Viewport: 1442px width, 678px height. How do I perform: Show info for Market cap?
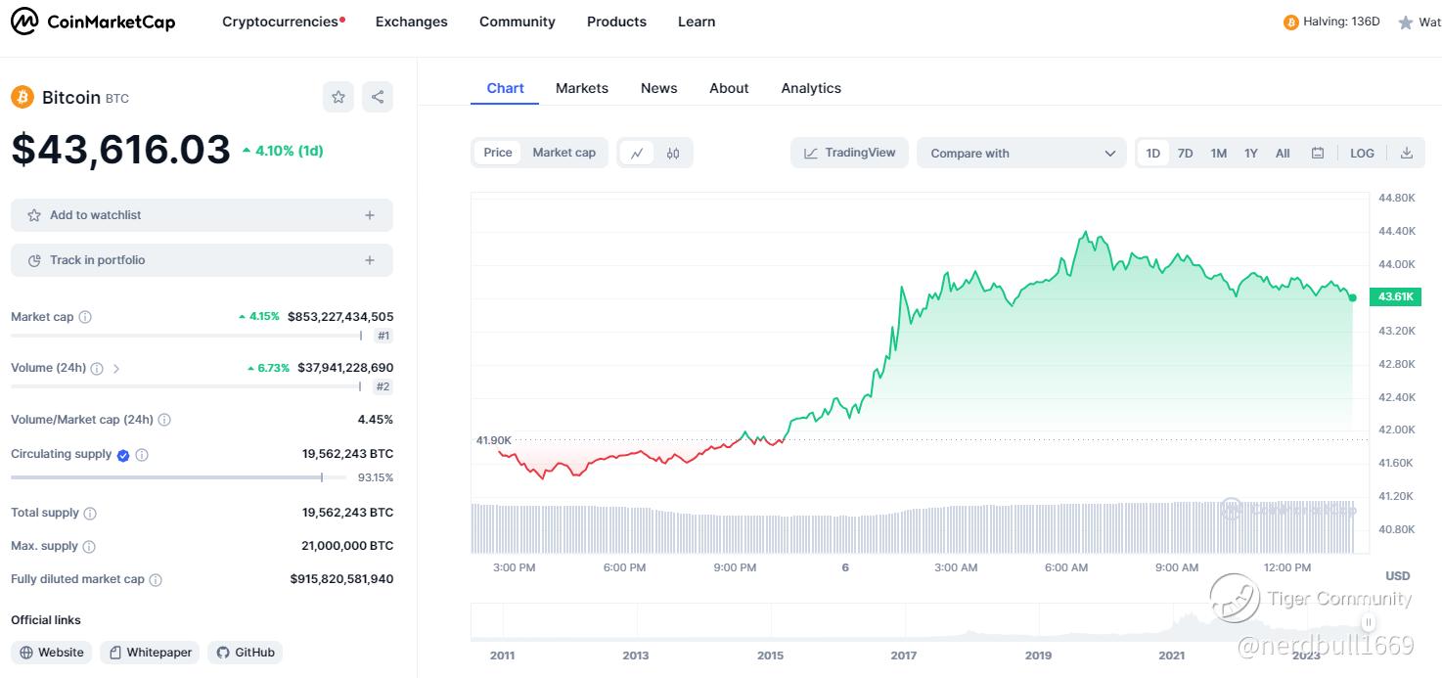coord(85,317)
